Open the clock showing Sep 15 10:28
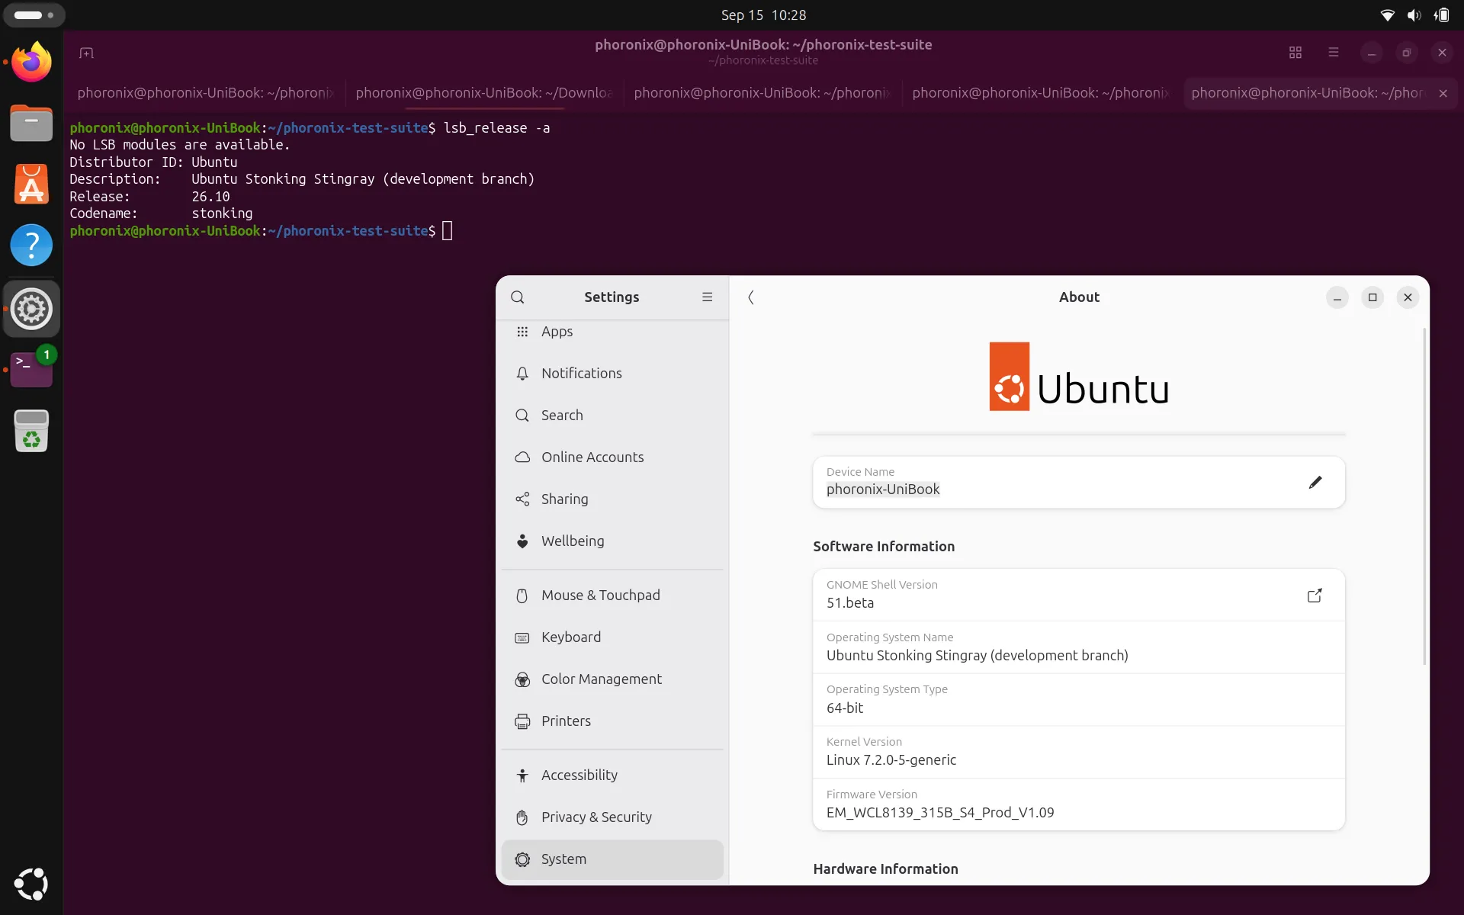This screenshot has height=915, width=1464. (x=763, y=15)
